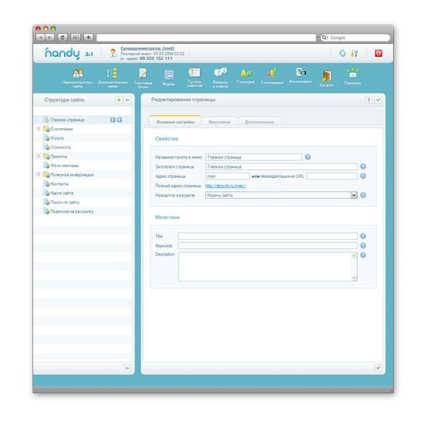Show help for Keywords meta field
432x422 pixels.
363,246
